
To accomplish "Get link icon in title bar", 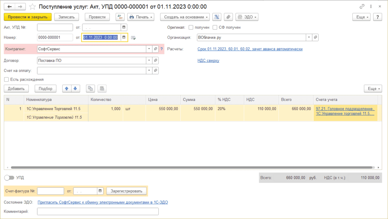I will (x=362, y=7).
